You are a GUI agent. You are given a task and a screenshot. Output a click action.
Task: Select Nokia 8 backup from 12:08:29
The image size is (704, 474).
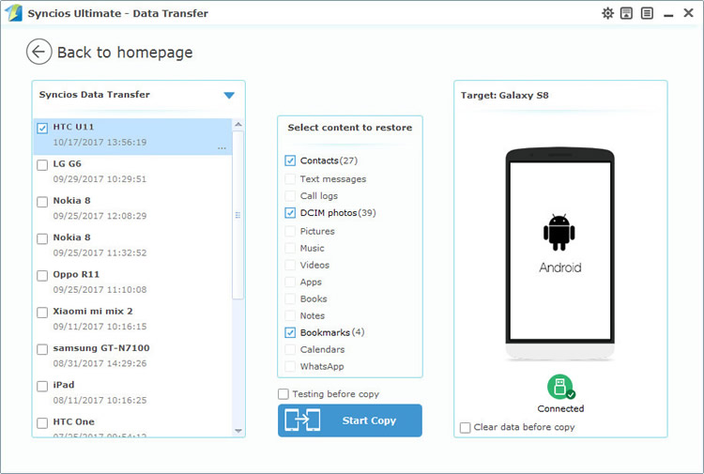point(42,202)
